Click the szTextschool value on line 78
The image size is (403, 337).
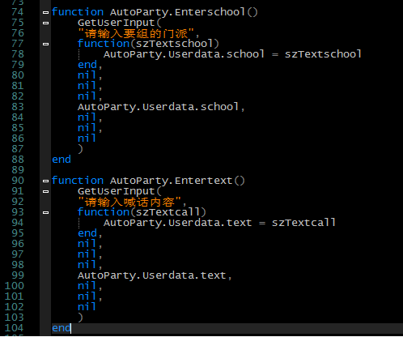[323, 54]
